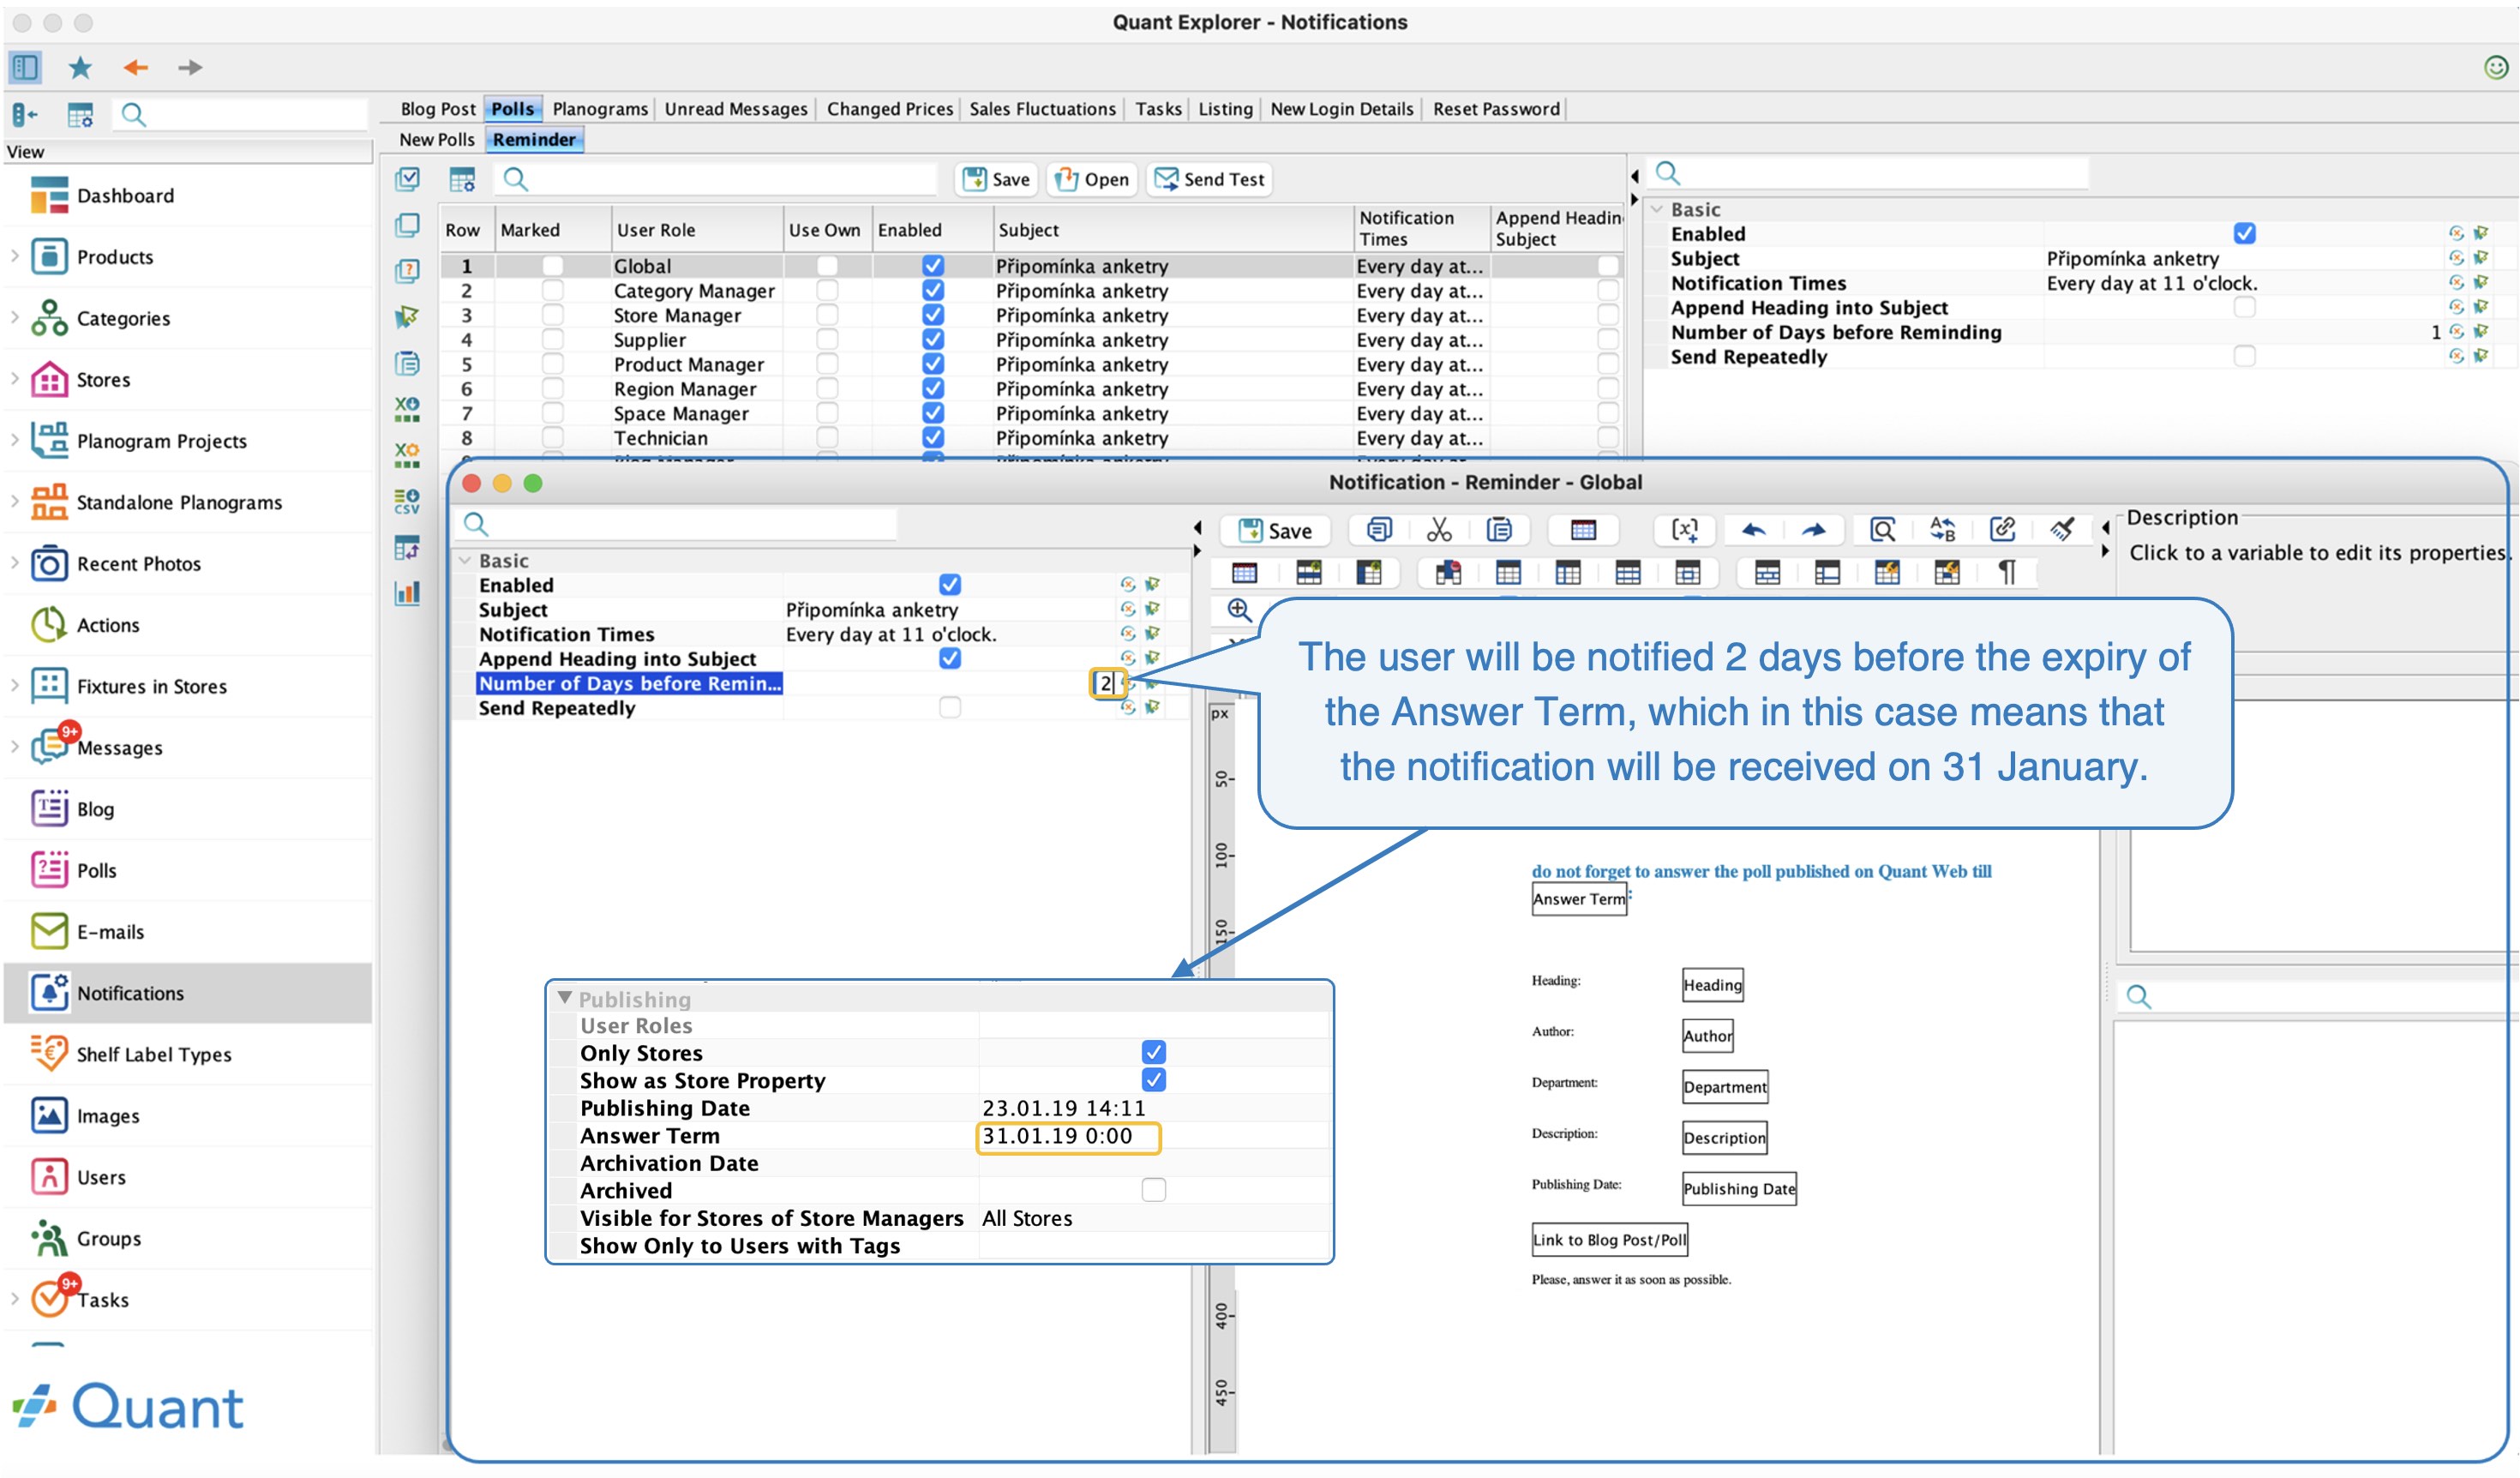
Task: Click the Link to Blog Post/Poll variable
Action: (1609, 1239)
